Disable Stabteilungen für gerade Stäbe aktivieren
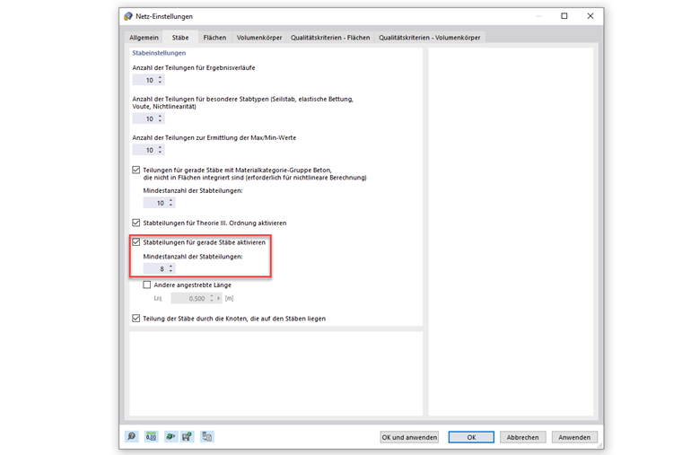The width and height of the screenshot is (682, 455). tap(136, 241)
